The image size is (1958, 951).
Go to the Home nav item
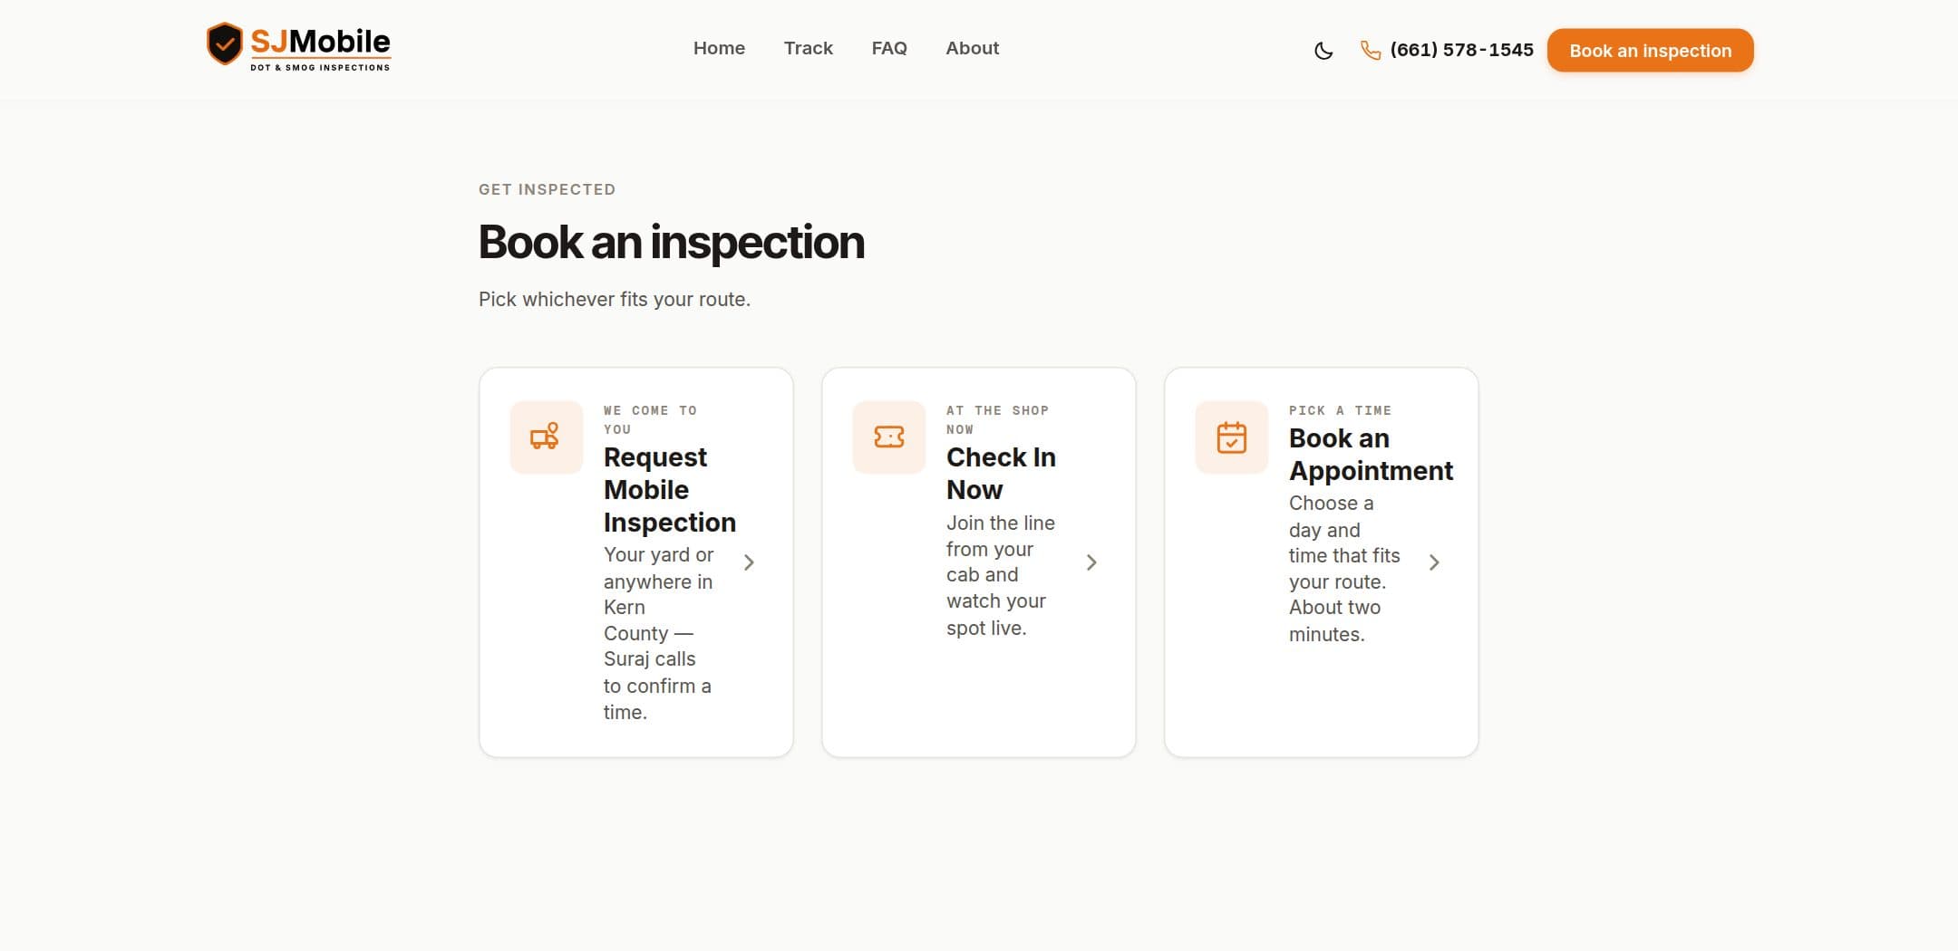719,49
